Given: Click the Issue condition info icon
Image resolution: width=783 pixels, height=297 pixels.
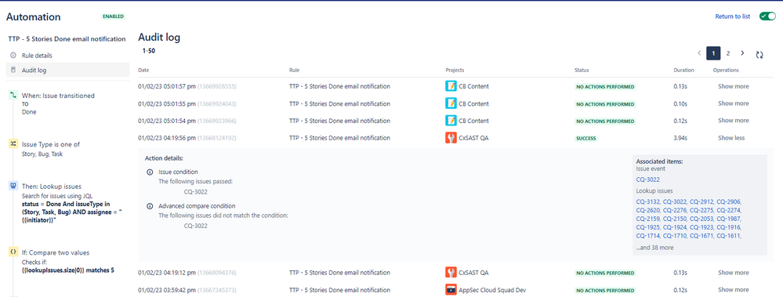Looking at the screenshot, I should coord(149,172).
